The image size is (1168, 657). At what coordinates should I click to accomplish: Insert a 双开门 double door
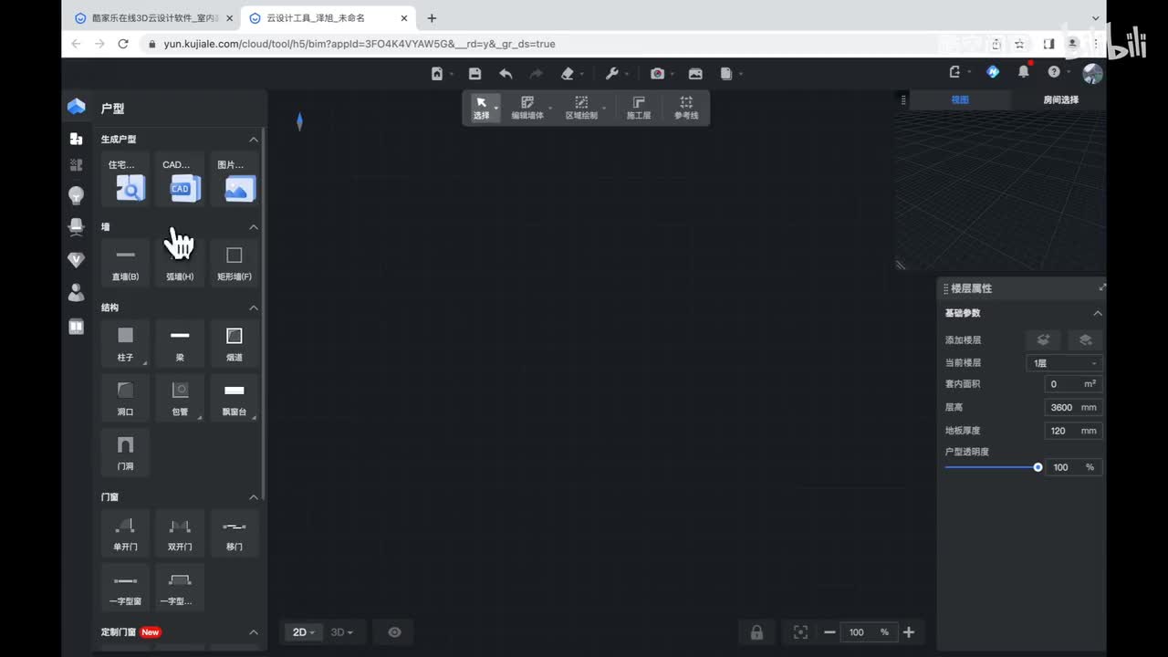[180, 534]
